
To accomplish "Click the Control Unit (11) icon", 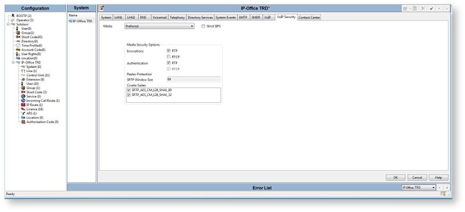I will click(x=23, y=75).
